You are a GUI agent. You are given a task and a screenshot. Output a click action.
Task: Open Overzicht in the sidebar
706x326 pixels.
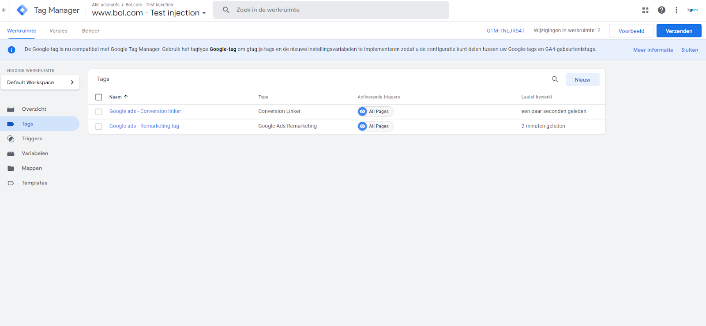pyautogui.click(x=34, y=109)
